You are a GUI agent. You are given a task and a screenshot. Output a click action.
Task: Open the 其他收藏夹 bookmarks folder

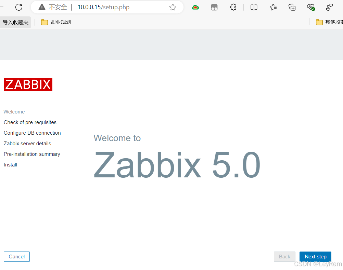pos(329,22)
